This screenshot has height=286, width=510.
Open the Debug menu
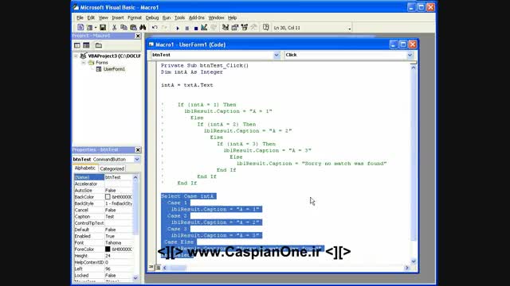pos(152,17)
